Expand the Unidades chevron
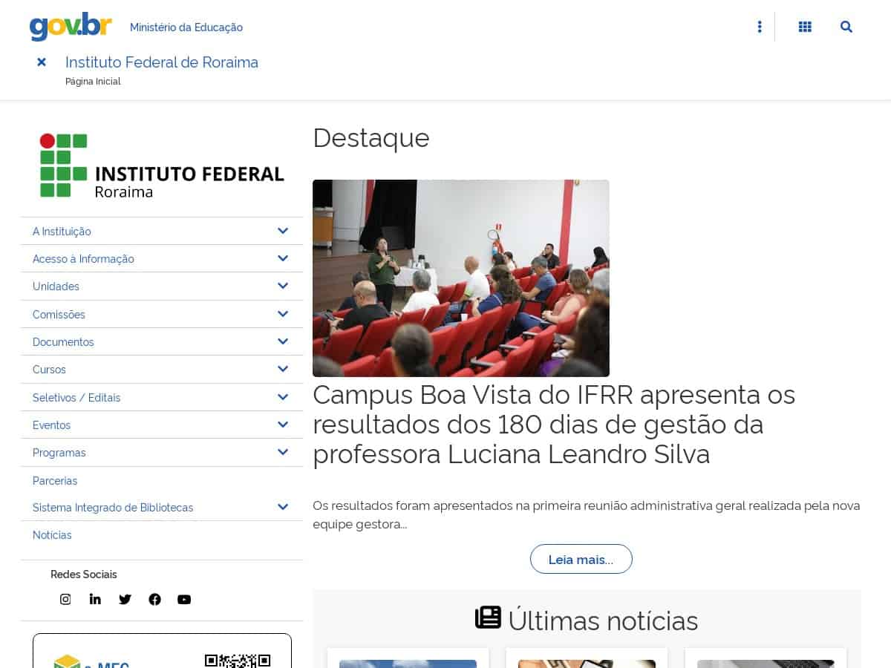Viewport: 891px width, 668px height. pos(283,286)
